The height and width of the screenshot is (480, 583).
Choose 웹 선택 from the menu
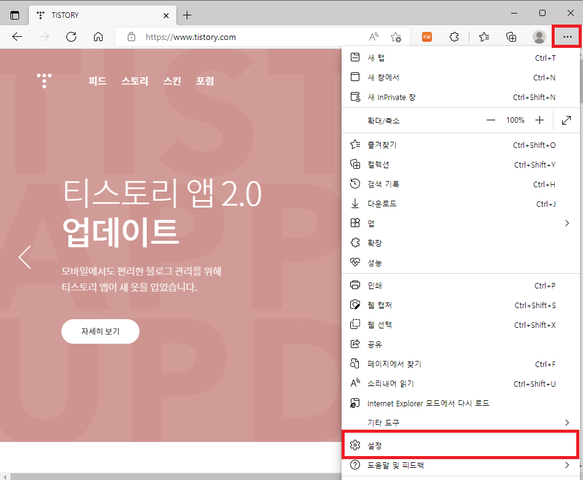[460, 325]
